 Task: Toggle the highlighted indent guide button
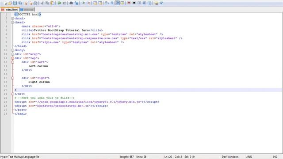point(117,3)
